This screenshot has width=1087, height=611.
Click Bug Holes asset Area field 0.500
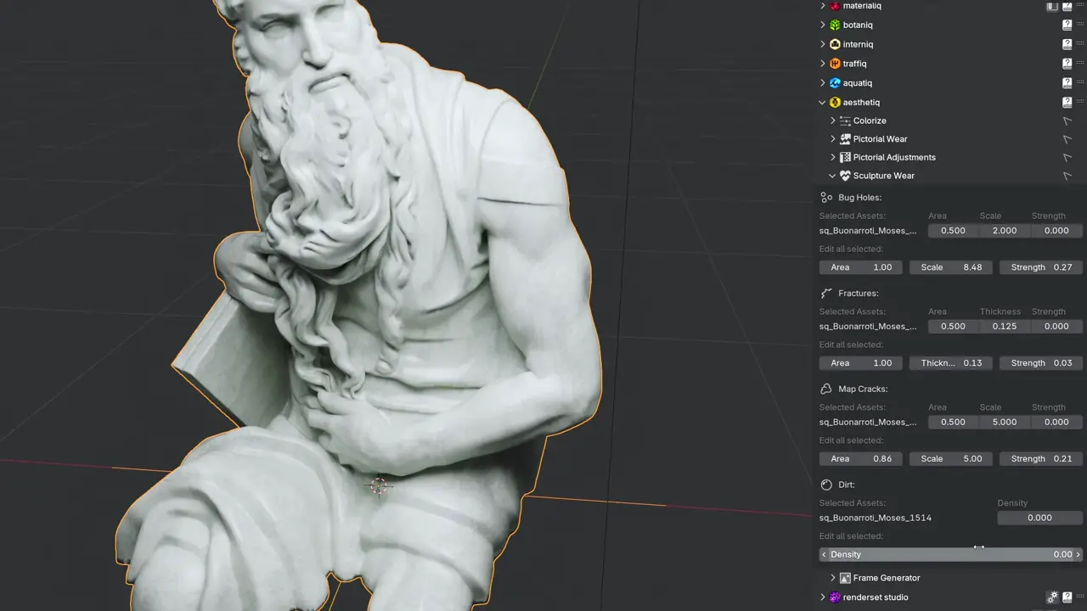point(954,231)
